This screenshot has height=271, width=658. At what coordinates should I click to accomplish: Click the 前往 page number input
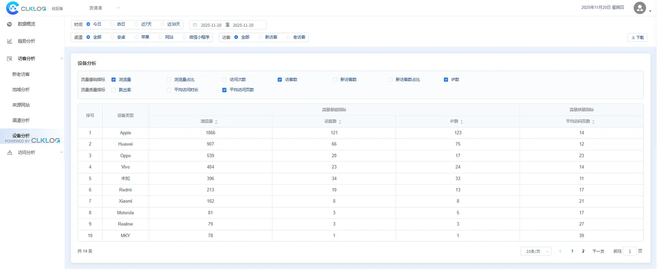(x=630, y=251)
